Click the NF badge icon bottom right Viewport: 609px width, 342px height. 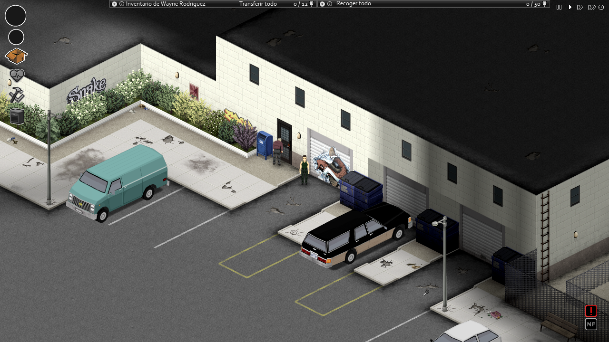(x=591, y=324)
